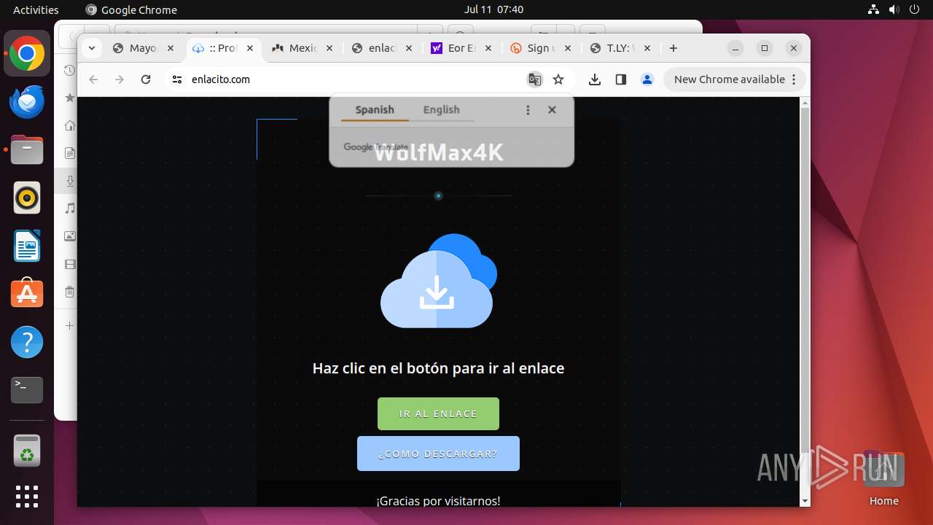The width and height of the screenshot is (933, 525).
Task: Open the new tab plus button
Action: [x=674, y=48]
